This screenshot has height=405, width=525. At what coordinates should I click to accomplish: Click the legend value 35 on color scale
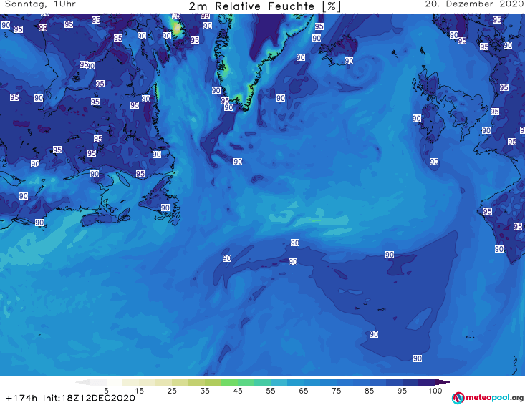[205, 391]
